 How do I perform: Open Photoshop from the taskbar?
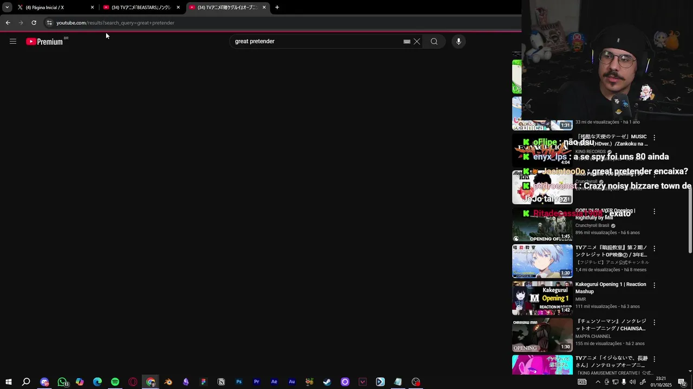(x=239, y=382)
